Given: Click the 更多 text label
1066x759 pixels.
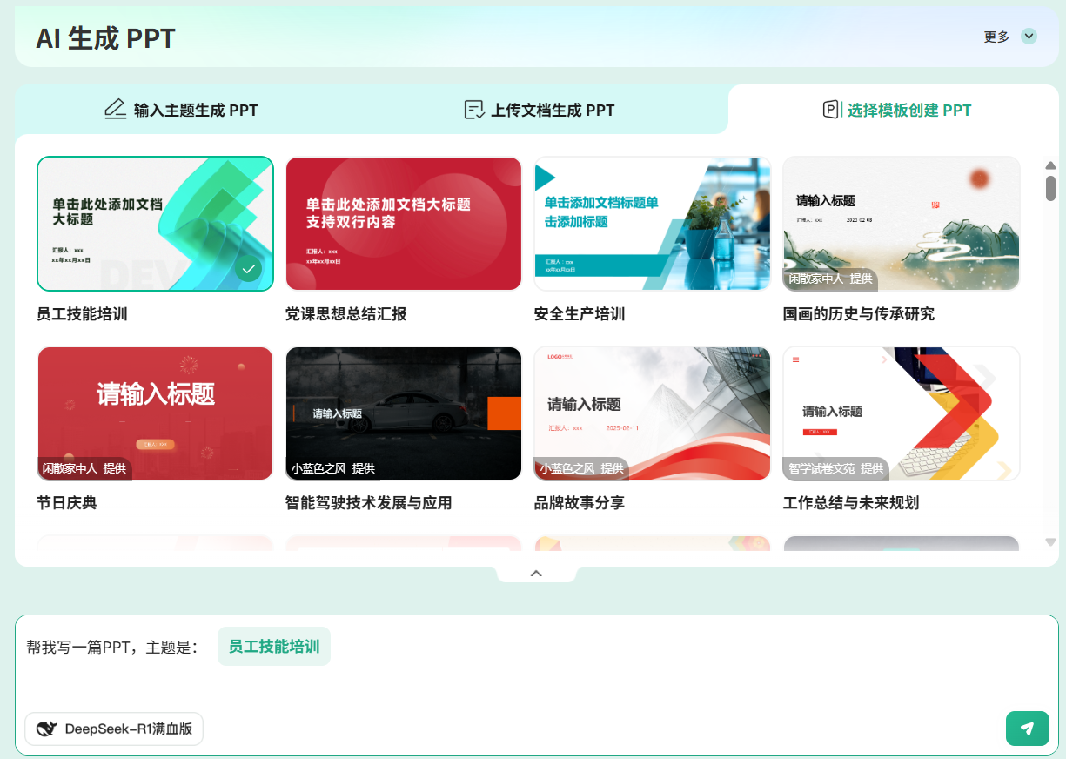Looking at the screenshot, I should pyautogui.click(x=997, y=37).
